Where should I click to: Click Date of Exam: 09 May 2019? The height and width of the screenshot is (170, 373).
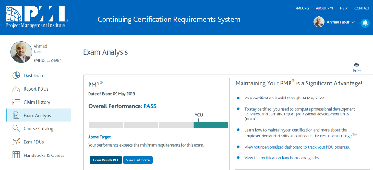(x=111, y=94)
